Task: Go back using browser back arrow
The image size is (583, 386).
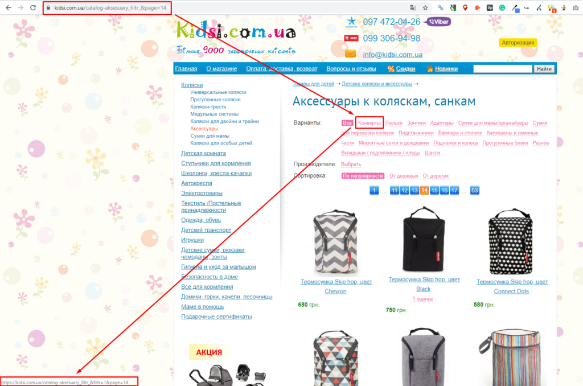Action: (8, 7)
